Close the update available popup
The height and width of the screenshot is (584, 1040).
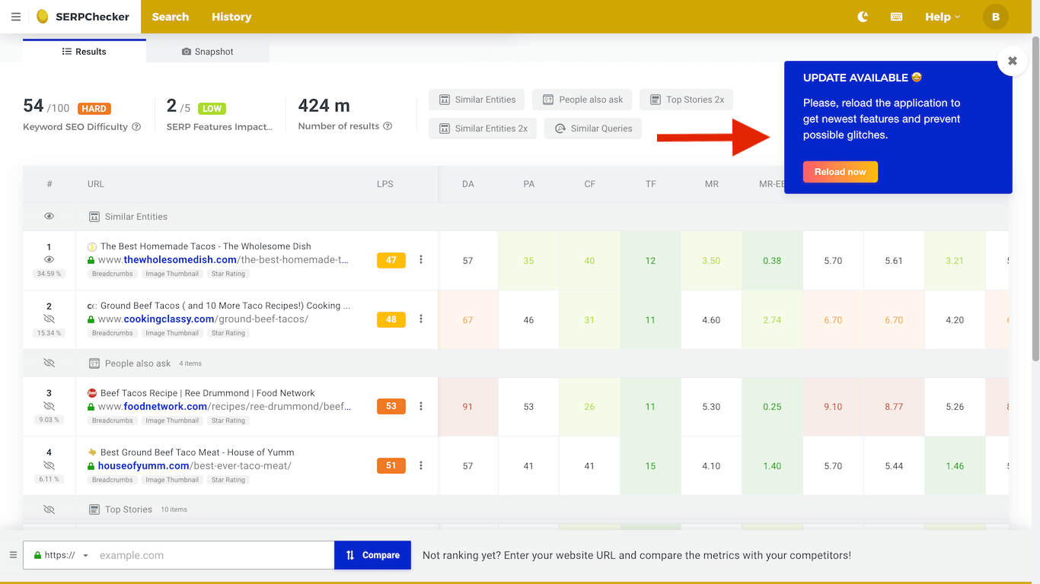click(1013, 61)
